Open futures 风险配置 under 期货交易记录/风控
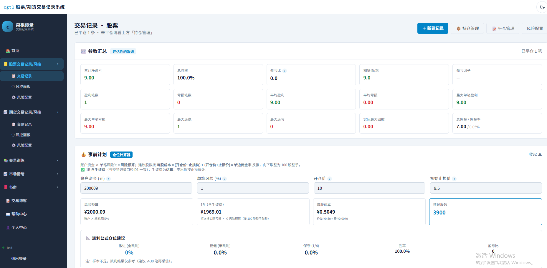This screenshot has height=268, width=547. coord(32,145)
